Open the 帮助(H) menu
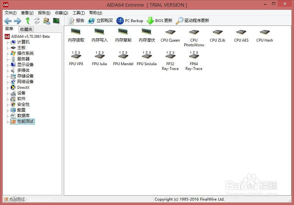This screenshot has width=294, height=205. click(96, 13)
